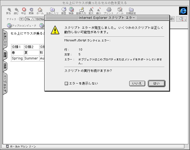
Task: Click the table cell 春
Action: [x=18, y=52]
